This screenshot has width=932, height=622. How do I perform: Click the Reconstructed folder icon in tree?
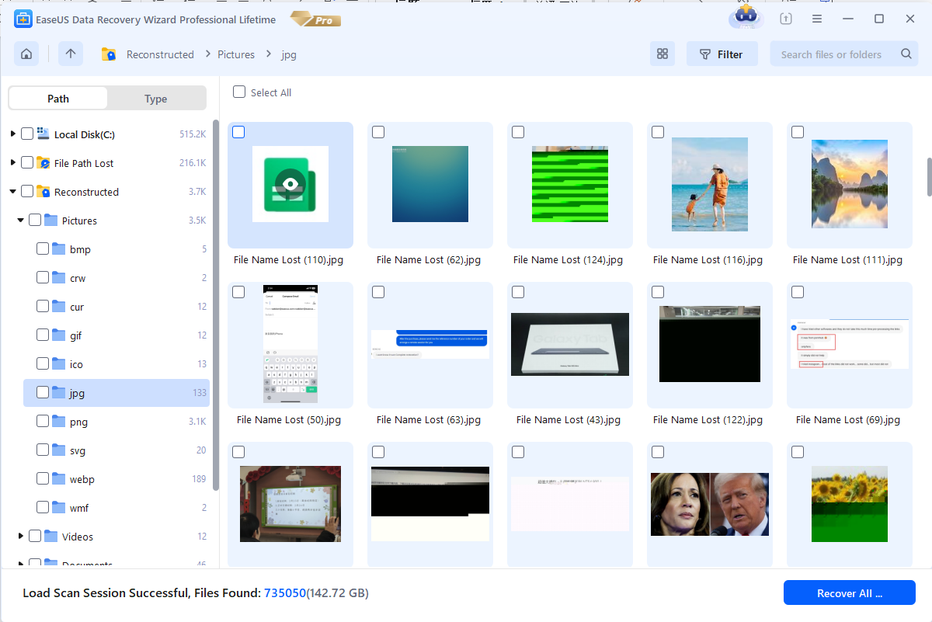[43, 192]
